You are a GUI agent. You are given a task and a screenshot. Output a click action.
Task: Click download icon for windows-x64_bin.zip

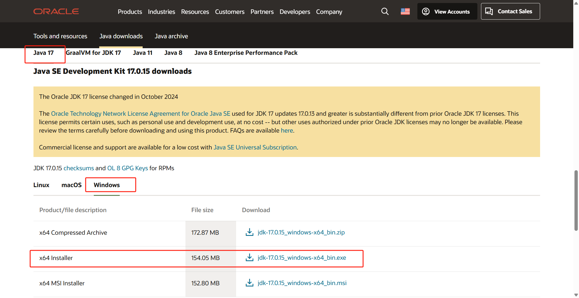coord(249,232)
